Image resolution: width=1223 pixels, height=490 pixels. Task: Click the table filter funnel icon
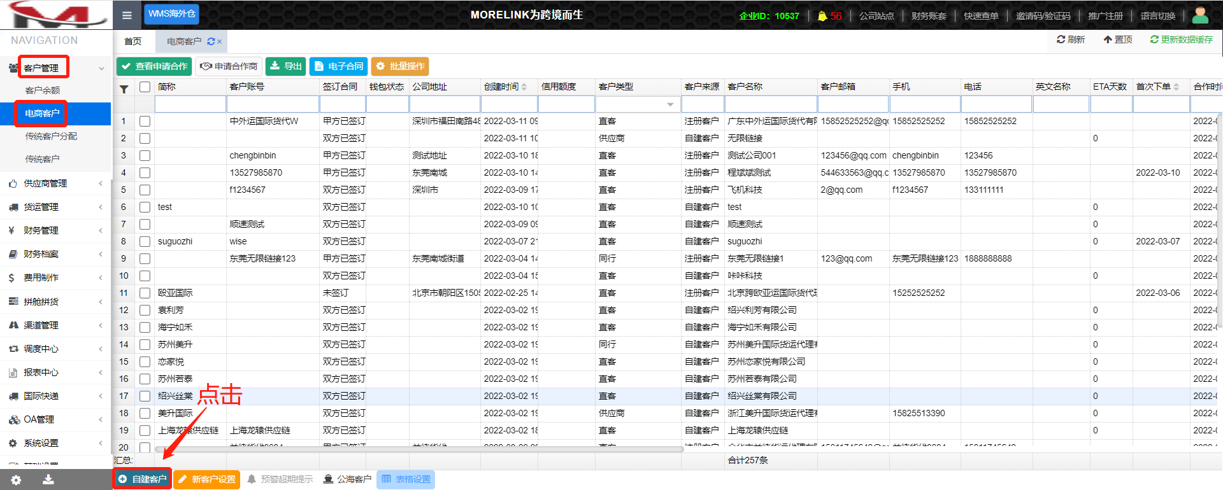(x=124, y=89)
